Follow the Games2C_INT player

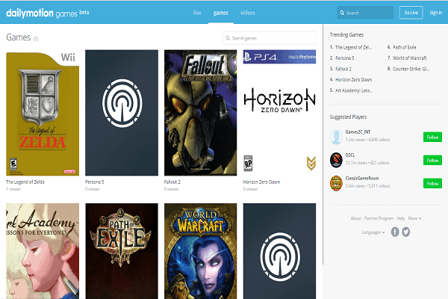click(432, 137)
